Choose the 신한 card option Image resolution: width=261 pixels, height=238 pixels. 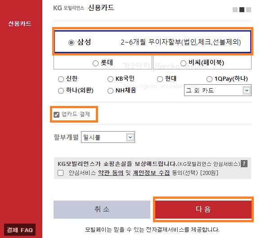[x=61, y=79]
